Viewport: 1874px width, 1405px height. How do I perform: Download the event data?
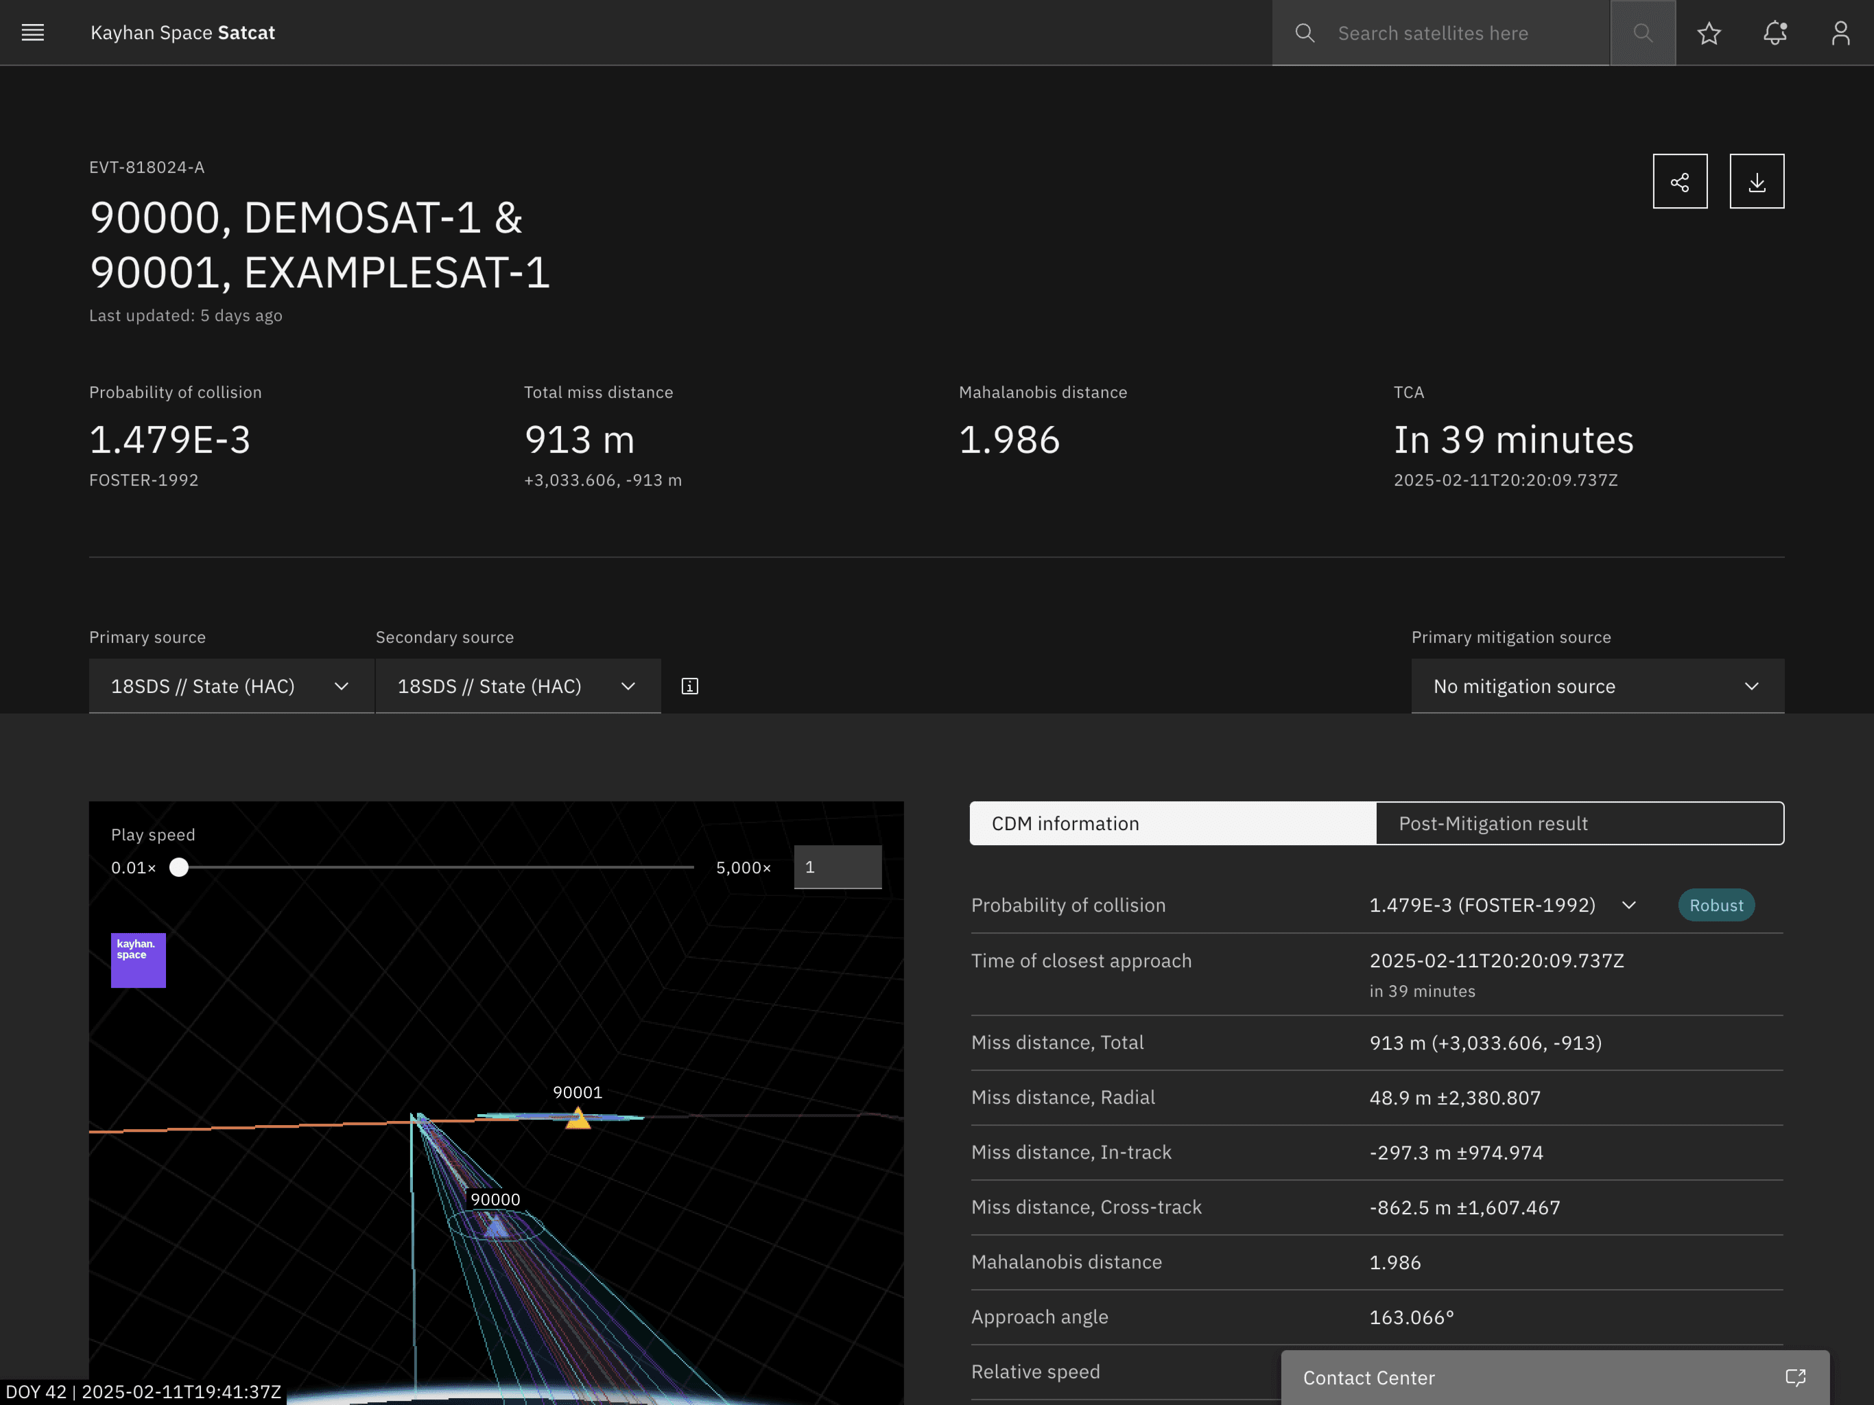point(1756,180)
